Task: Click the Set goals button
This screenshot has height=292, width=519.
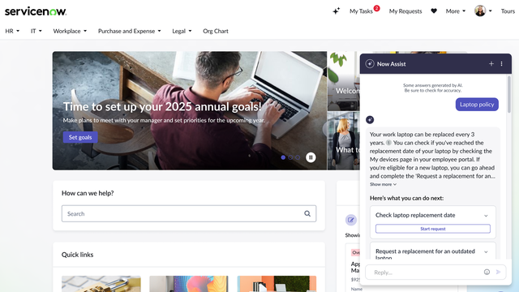Action: tap(80, 137)
